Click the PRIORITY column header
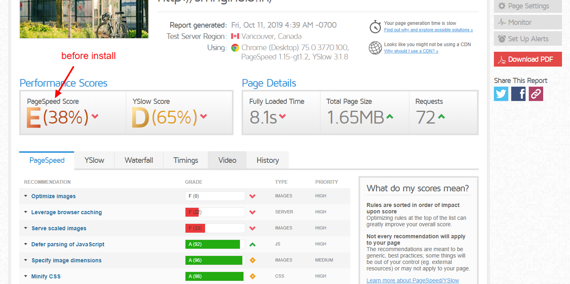 [326, 182]
